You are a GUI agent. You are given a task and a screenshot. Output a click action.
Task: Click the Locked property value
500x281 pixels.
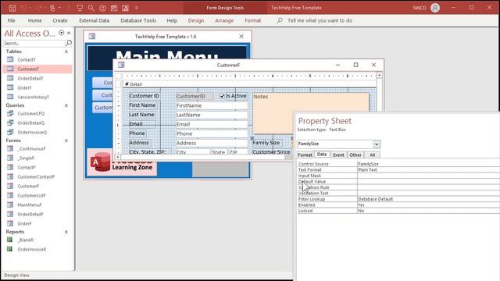[x=428, y=211]
